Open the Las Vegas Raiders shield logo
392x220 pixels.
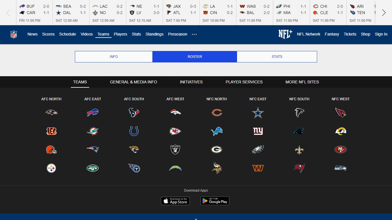pyautogui.click(x=175, y=150)
